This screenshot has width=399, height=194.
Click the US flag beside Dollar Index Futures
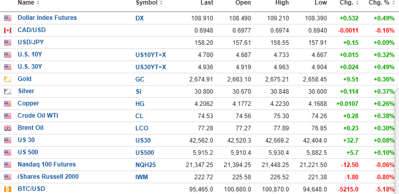8,18
